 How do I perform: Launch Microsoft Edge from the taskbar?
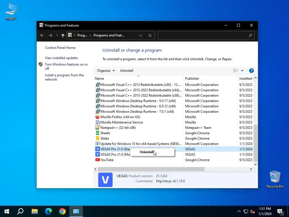(x=48, y=211)
